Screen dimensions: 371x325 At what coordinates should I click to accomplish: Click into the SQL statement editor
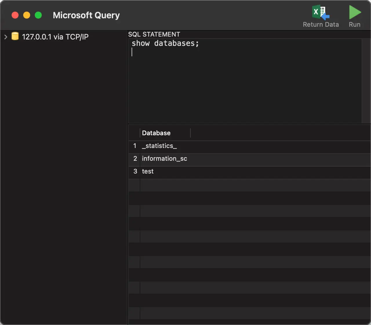(245, 81)
